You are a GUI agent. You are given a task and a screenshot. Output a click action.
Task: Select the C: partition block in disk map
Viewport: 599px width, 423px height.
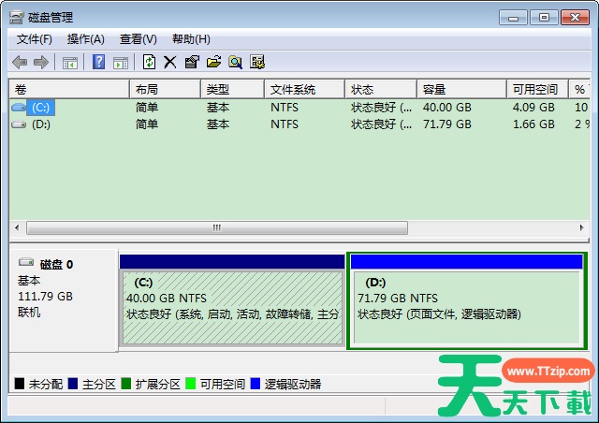pyautogui.click(x=232, y=300)
